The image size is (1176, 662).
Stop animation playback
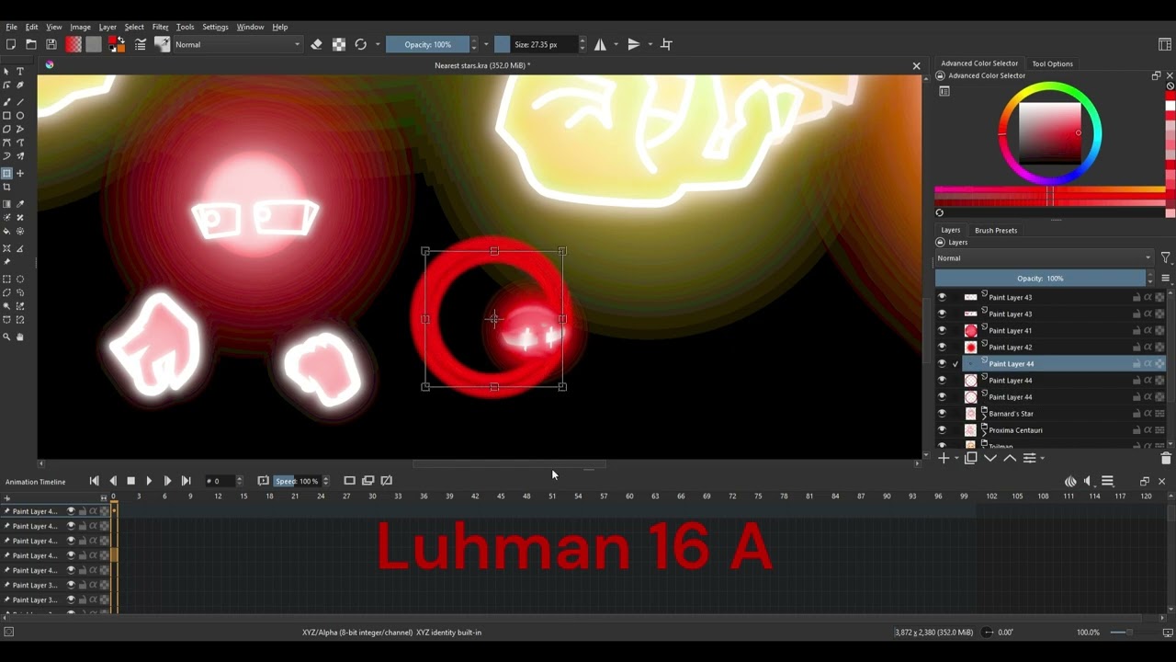(x=130, y=481)
